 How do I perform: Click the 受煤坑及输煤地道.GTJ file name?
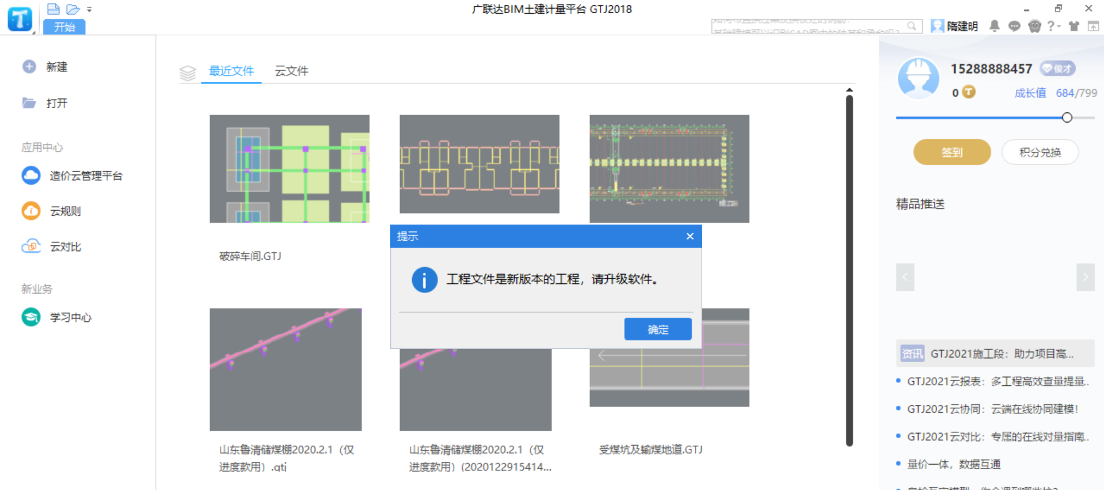click(x=651, y=450)
